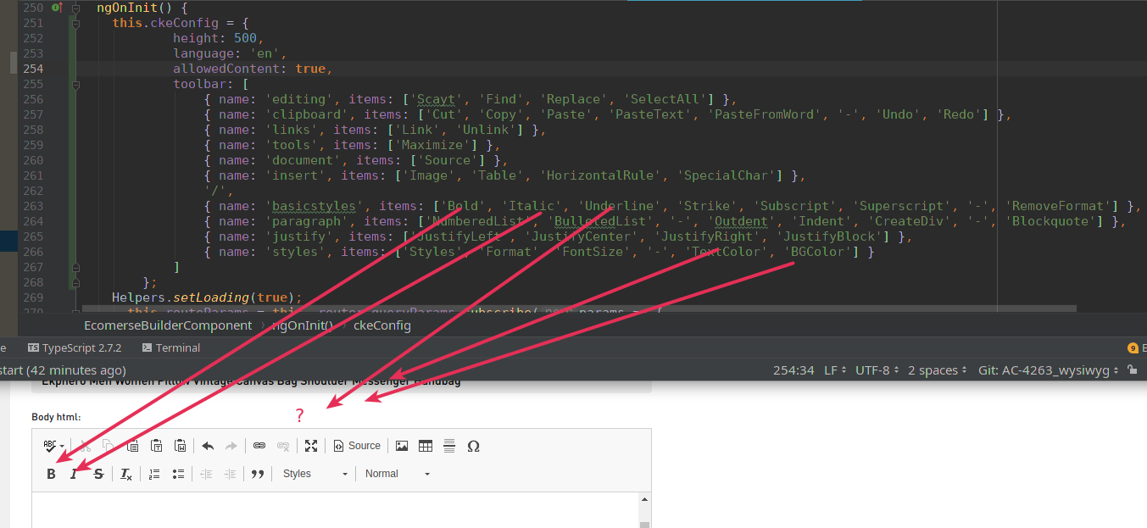This screenshot has width=1147, height=528.
Task: Open the Styles dropdown in the editor
Action: click(x=314, y=474)
